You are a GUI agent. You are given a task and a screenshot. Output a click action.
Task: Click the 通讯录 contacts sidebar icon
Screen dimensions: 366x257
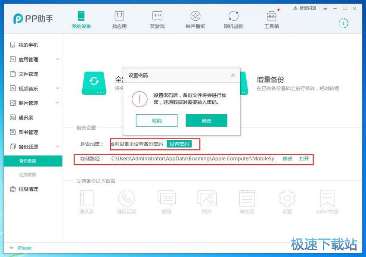click(12, 117)
